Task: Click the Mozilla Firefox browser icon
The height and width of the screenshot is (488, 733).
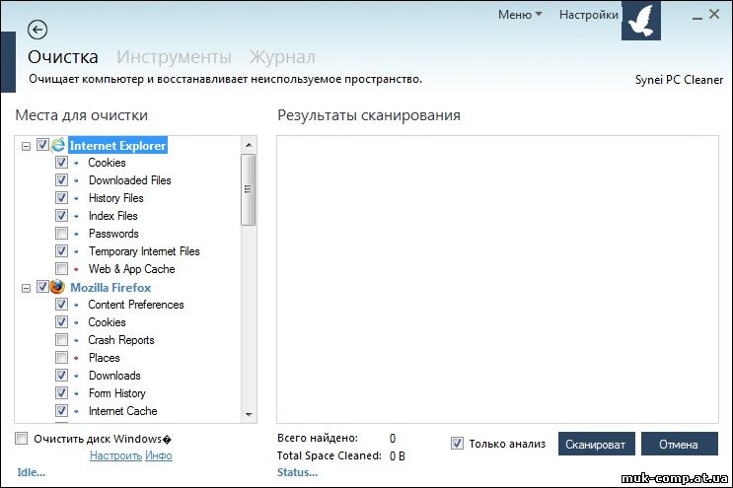Action: click(57, 287)
